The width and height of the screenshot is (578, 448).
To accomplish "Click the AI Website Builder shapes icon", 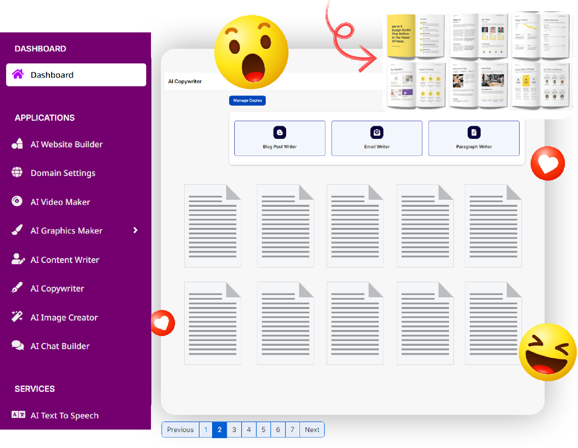I will pos(17,144).
